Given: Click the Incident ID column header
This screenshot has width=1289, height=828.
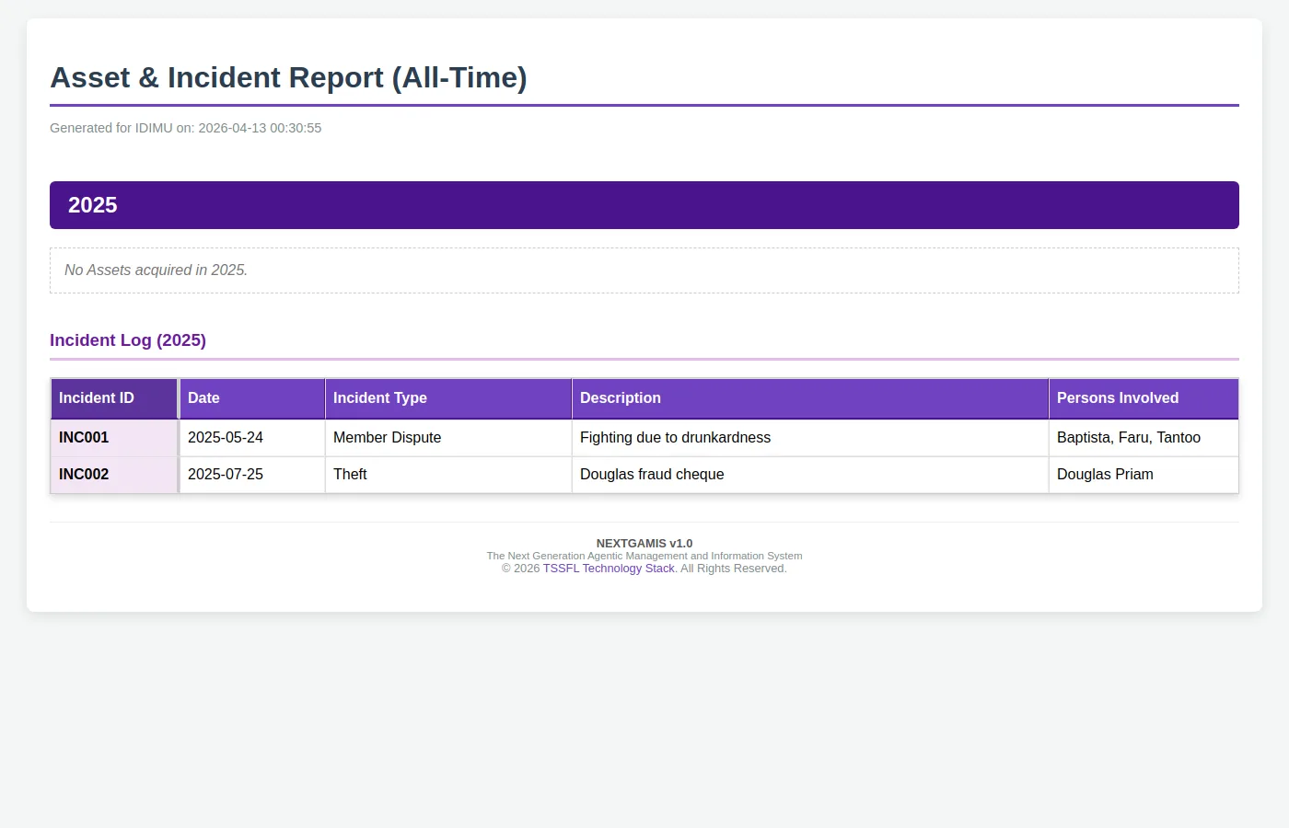Looking at the screenshot, I should point(114,398).
